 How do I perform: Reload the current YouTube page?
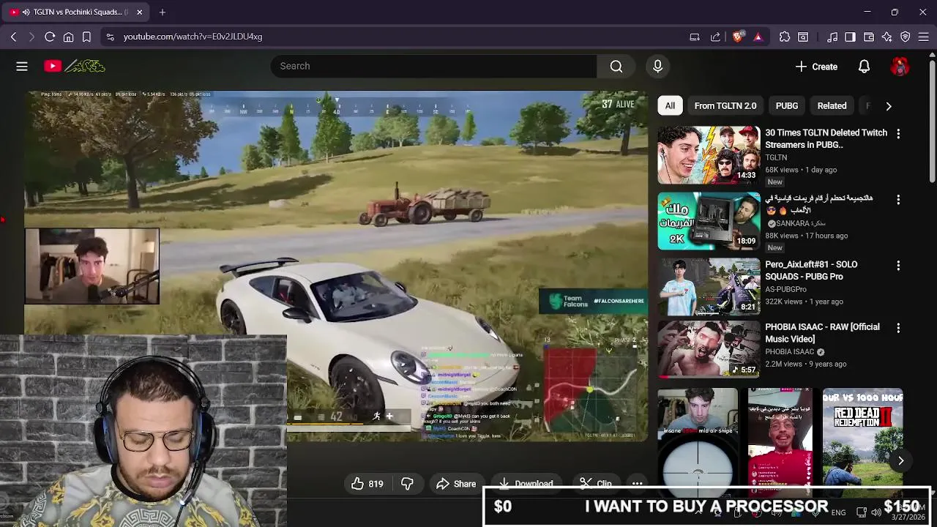[x=50, y=37]
